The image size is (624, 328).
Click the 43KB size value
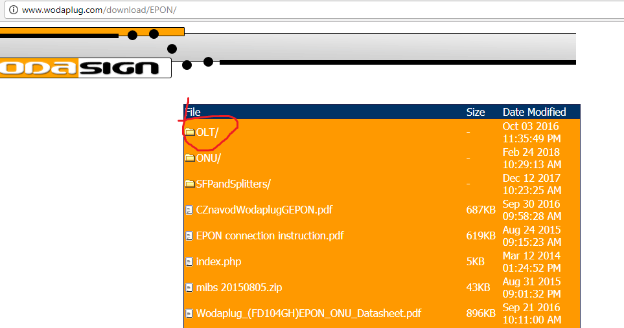point(478,287)
